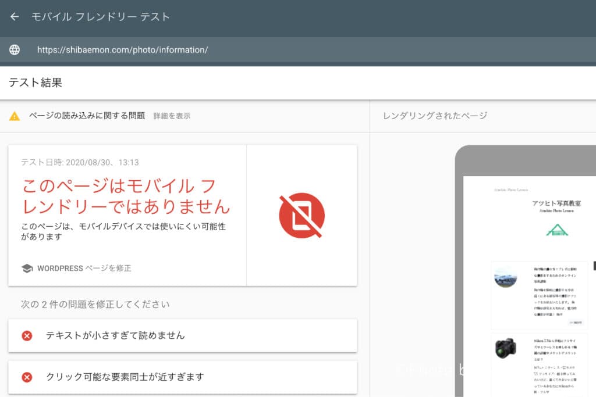Click the back arrow icon

point(15,17)
